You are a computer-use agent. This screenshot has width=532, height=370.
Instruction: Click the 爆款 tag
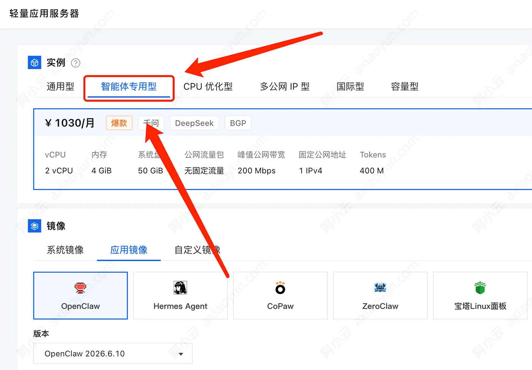point(119,123)
